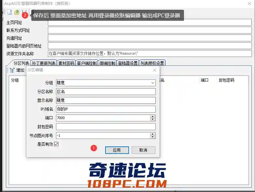Increase 节点图片序号 with up arrow
Image resolution: width=255 pixels, height=192 pixels.
(152, 134)
